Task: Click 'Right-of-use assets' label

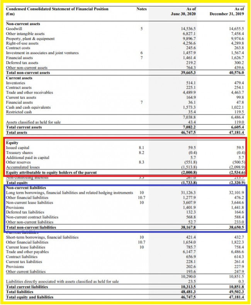Action: point(22,43)
